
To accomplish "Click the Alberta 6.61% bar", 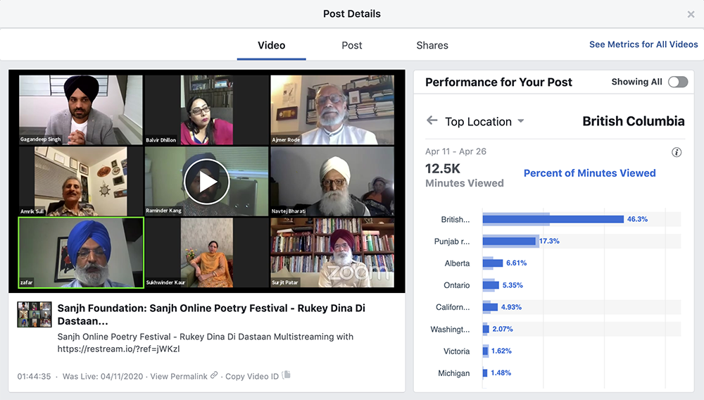I will click(x=488, y=263).
